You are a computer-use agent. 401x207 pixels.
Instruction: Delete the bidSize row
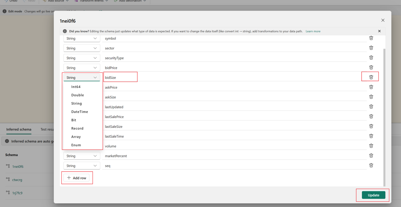coord(371,77)
